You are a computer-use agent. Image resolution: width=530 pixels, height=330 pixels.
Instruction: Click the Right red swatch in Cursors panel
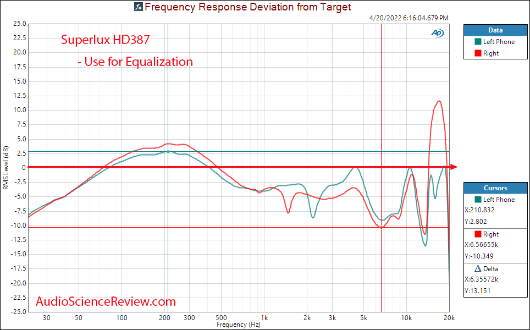pos(478,234)
